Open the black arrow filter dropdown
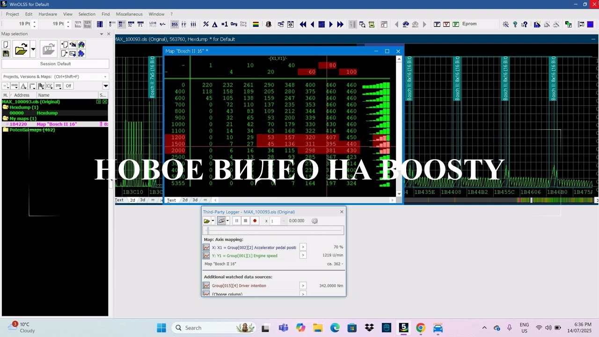The height and width of the screenshot is (337, 599). [x=106, y=86]
